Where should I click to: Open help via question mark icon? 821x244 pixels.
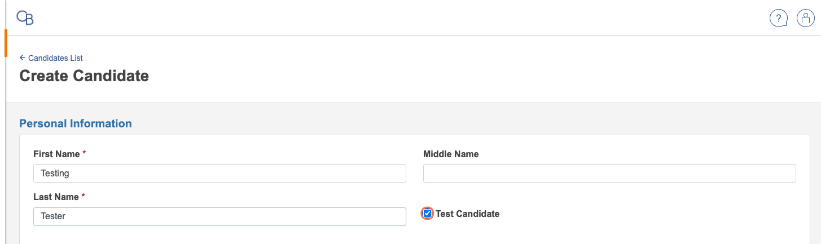[x=779, y=18]
